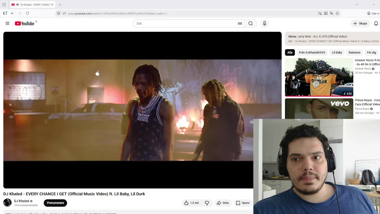380x214 pixels.
Task: Share the video via Dela
Action: coord(223,203)
